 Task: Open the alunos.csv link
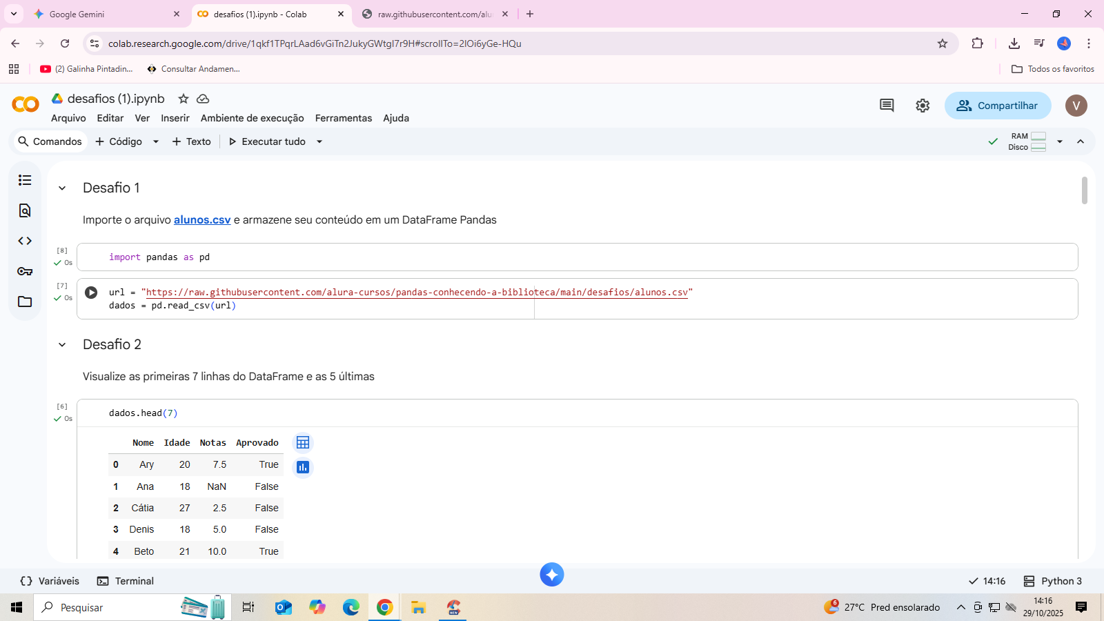pyautogui.click(x=202, y=219)
